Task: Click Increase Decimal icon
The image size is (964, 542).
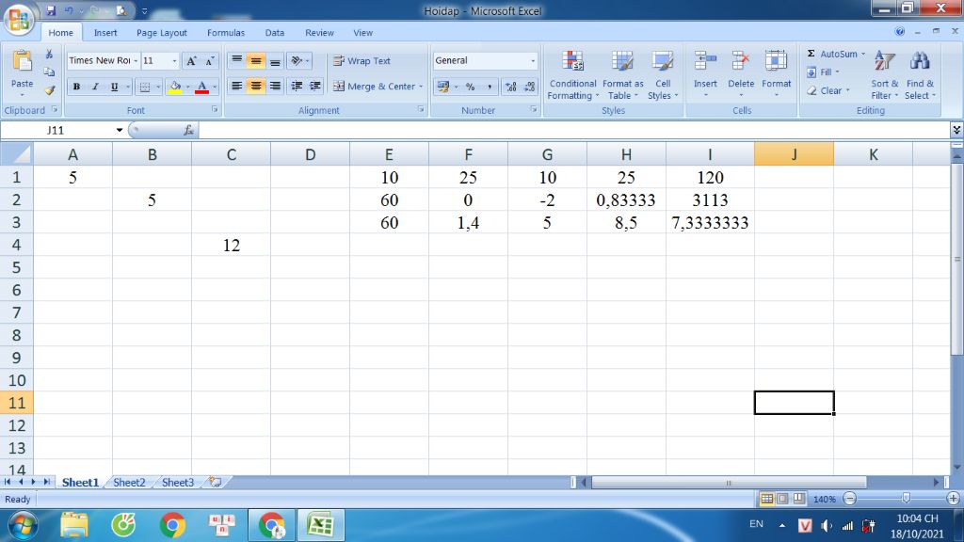Action: [510, 87]
